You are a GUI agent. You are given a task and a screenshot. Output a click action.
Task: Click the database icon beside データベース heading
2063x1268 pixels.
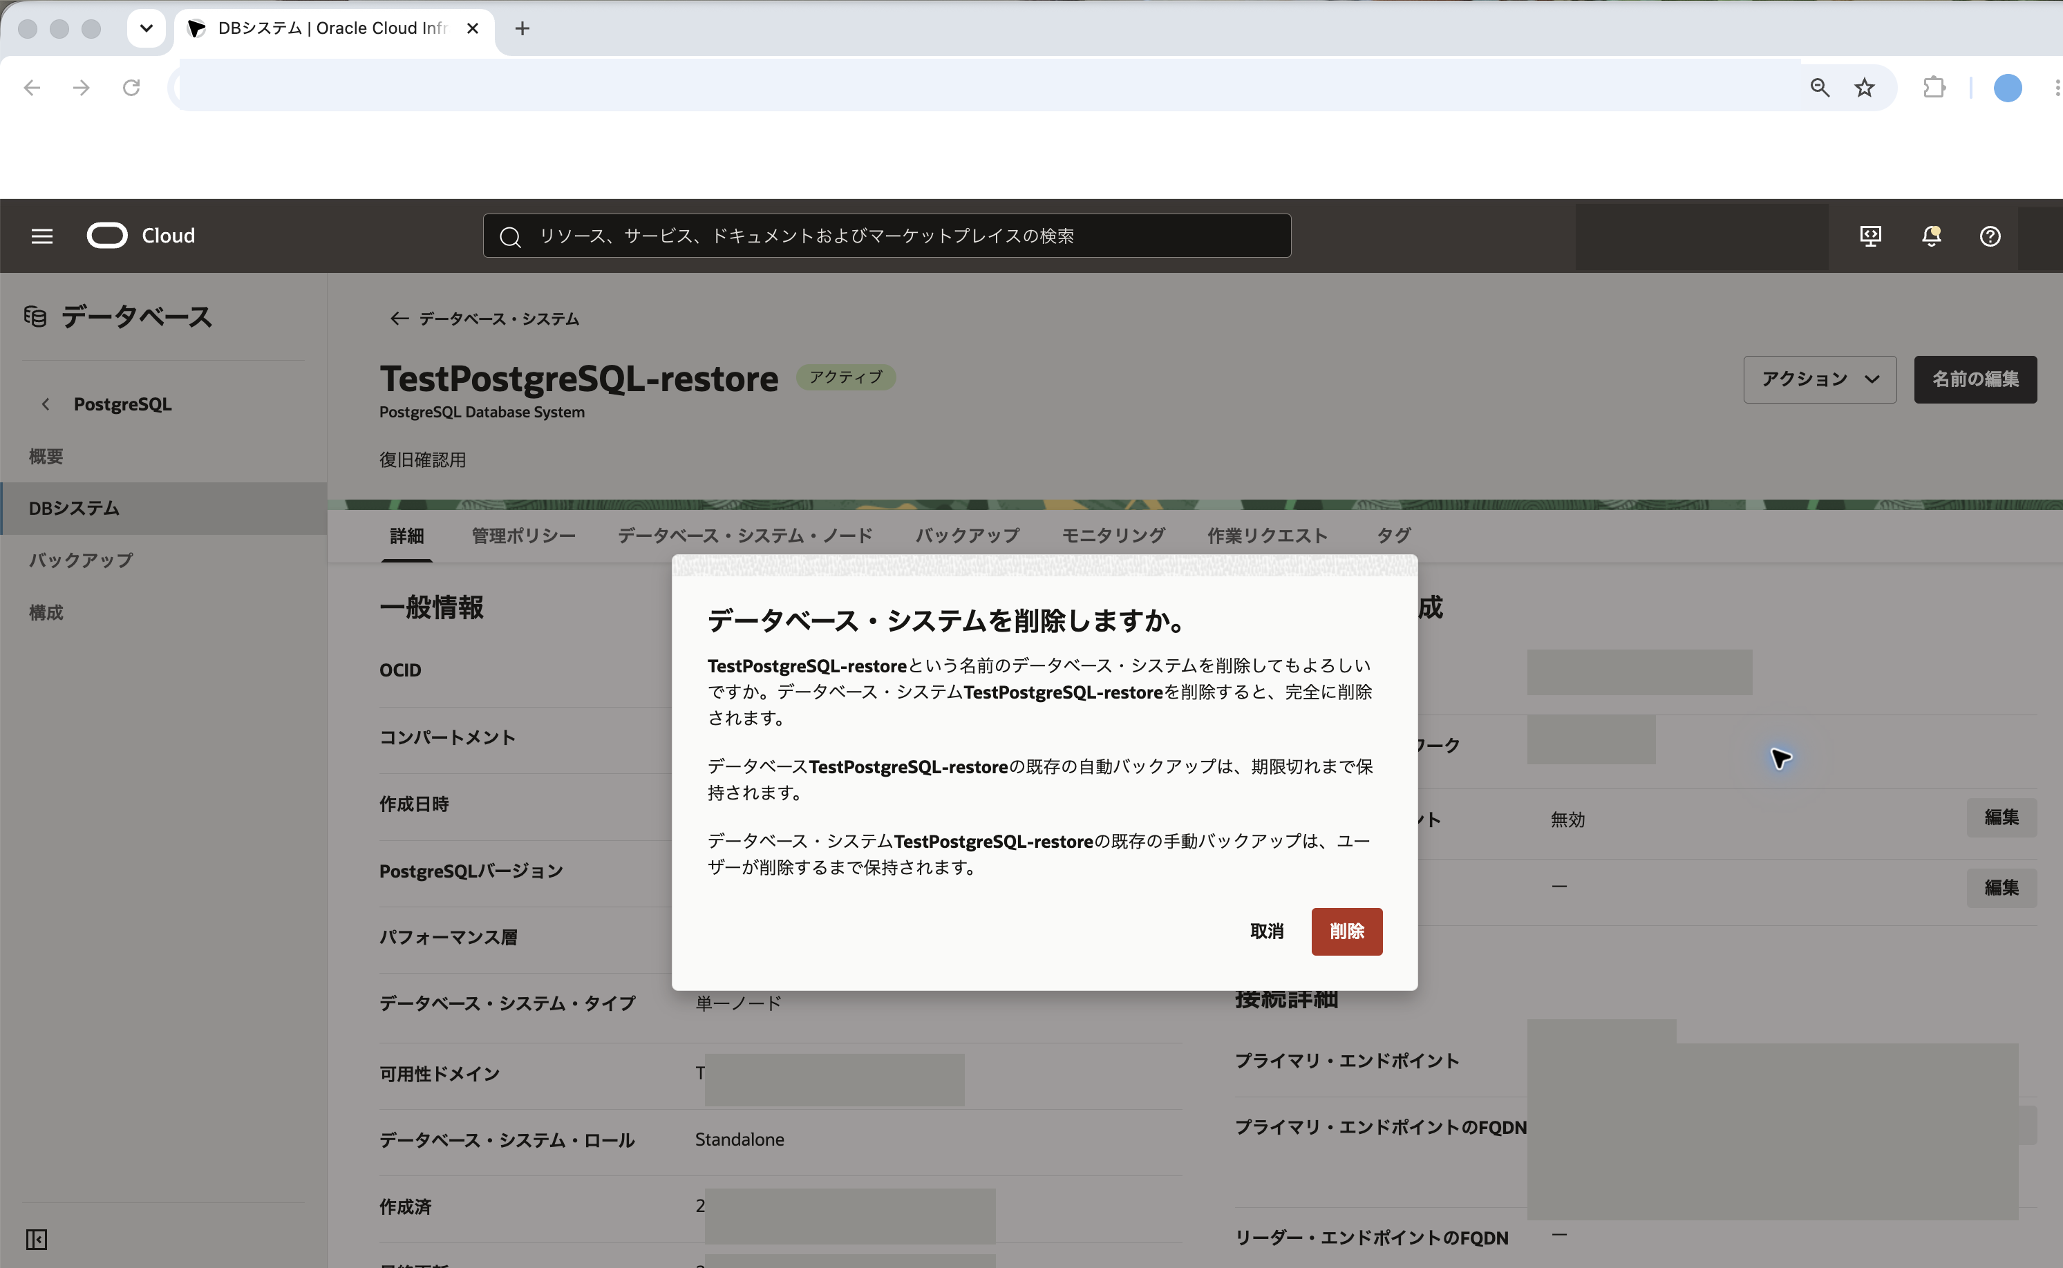click(x=35, y=316)
